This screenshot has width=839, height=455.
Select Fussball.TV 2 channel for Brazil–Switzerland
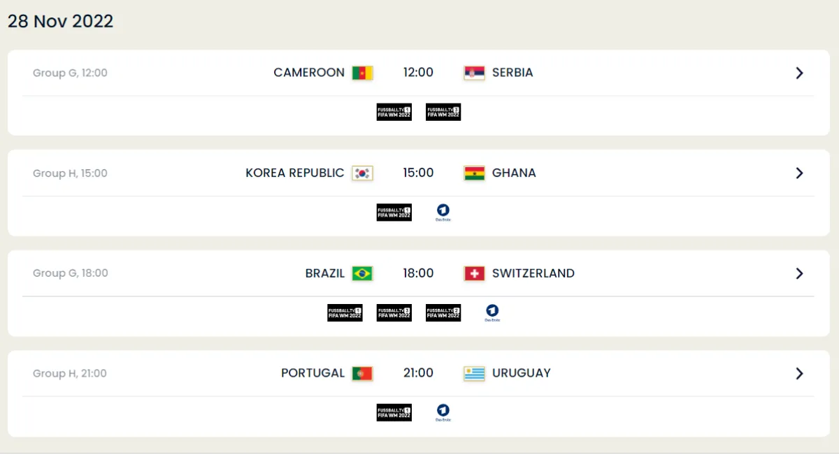pyautogui.click(x=443, y=312)
